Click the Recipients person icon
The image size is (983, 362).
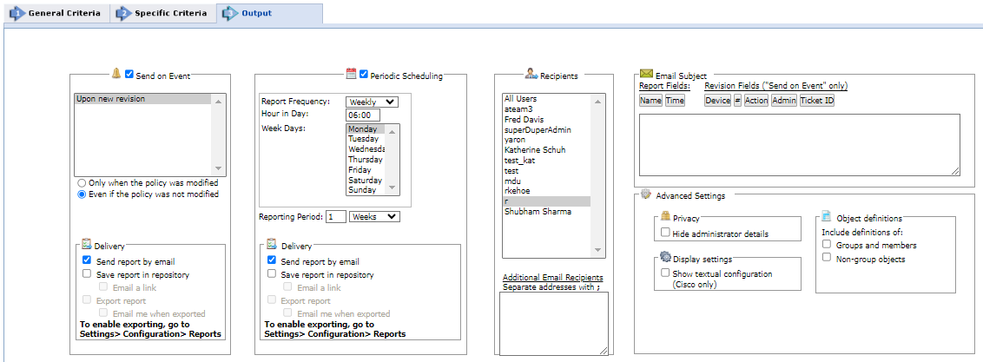(x=531, y=74)
